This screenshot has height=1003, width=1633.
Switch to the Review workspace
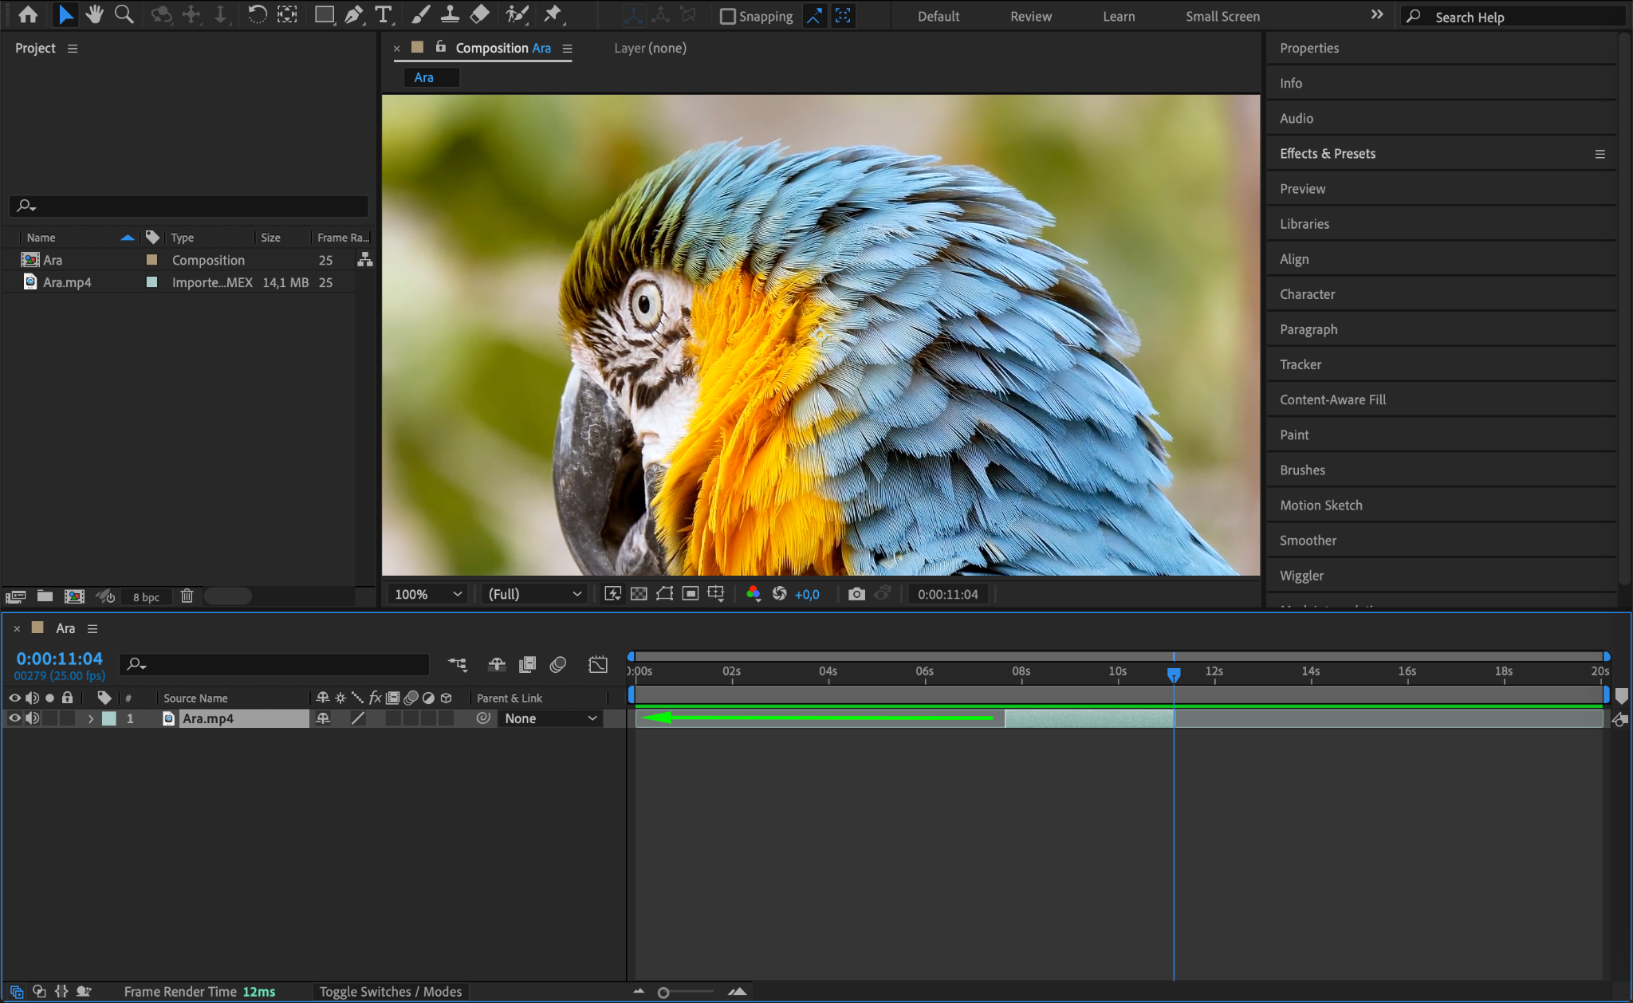tap(1030, 17)
